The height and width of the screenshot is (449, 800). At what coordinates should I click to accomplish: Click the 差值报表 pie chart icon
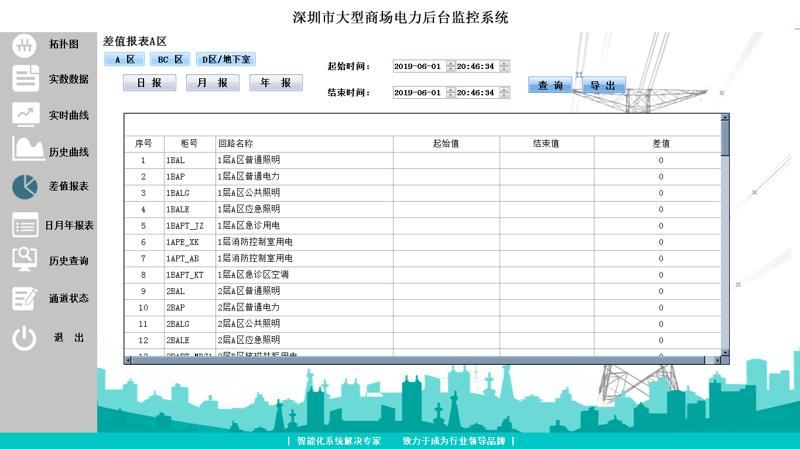click(25, 186)
